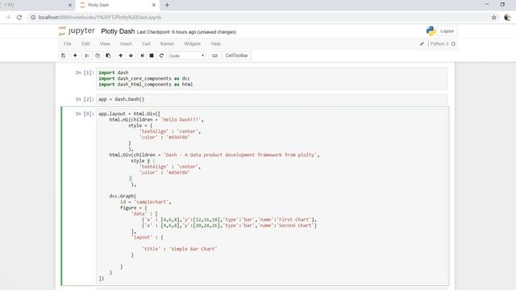Click the browser address bar URL
516x290 pixels.
point(100,18)
